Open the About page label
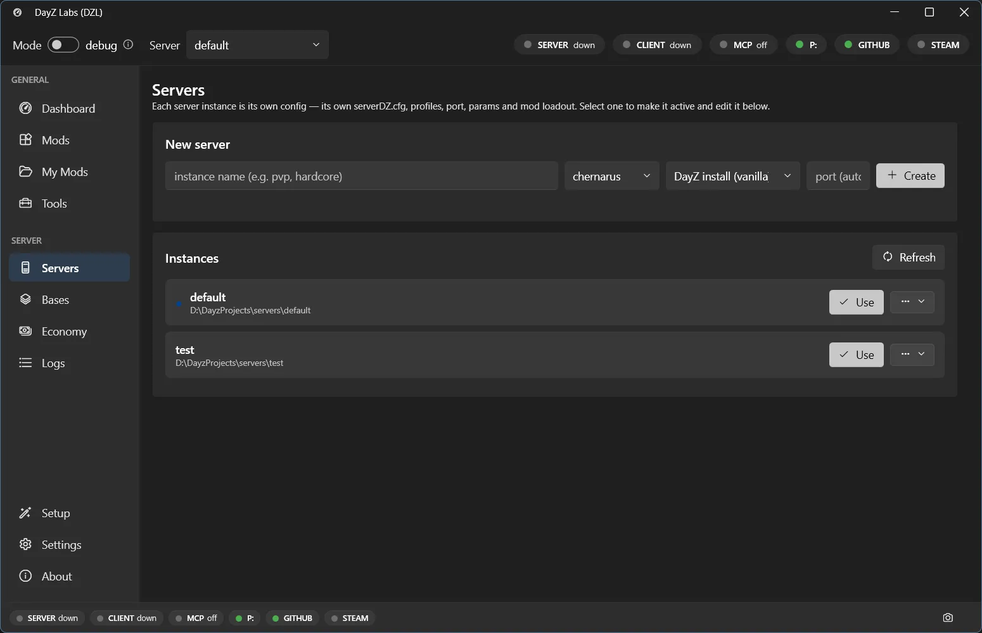The height and width of the screenshot is (633, 982). tap(57, 576)
